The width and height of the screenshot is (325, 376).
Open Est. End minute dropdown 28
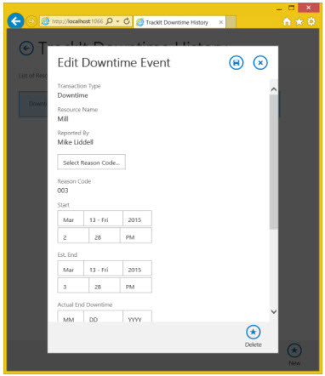104,285
